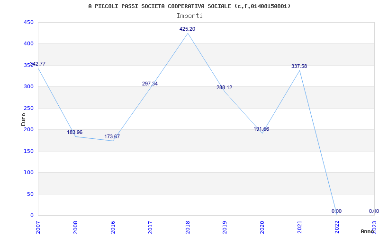Select the 150 y-axis value
This screenshot has height=236, width=379.
tap(28, 151)
